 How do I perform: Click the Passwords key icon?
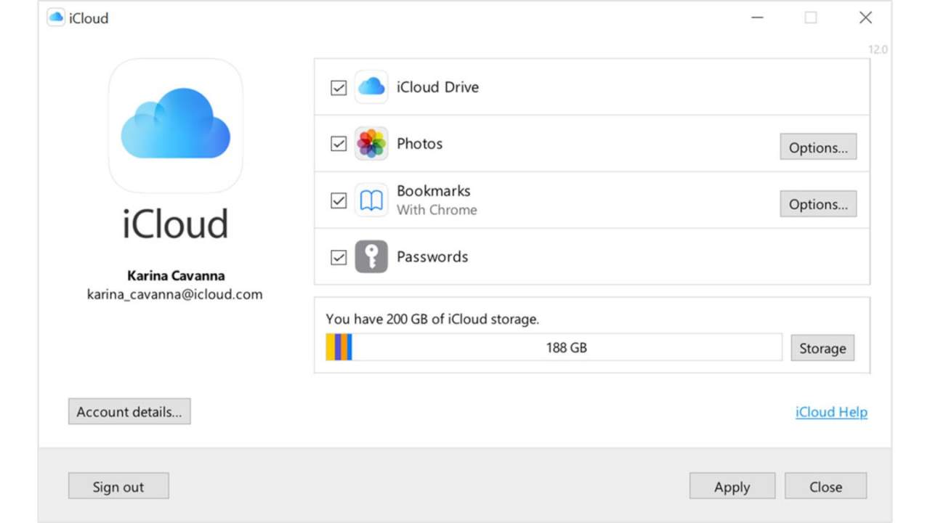[x=371, y=257]
